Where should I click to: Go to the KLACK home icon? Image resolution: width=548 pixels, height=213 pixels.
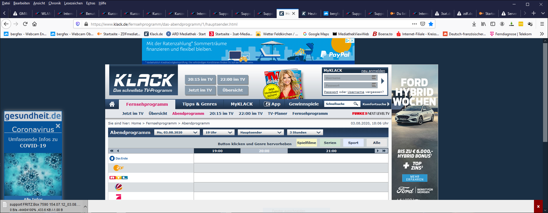(x=112, y=104)
